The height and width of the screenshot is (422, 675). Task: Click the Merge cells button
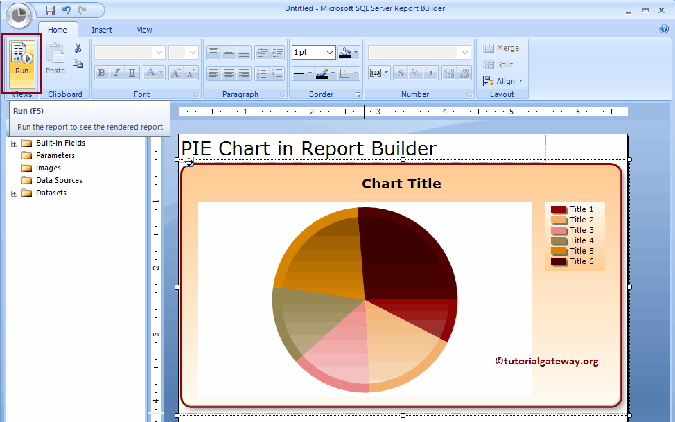[501, 48]
